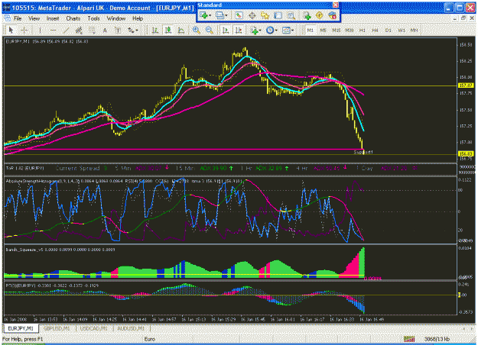This screenshot has width=478, height=345.
Task: Select the Text 'A' tool
Action: [x=105, y=30]
